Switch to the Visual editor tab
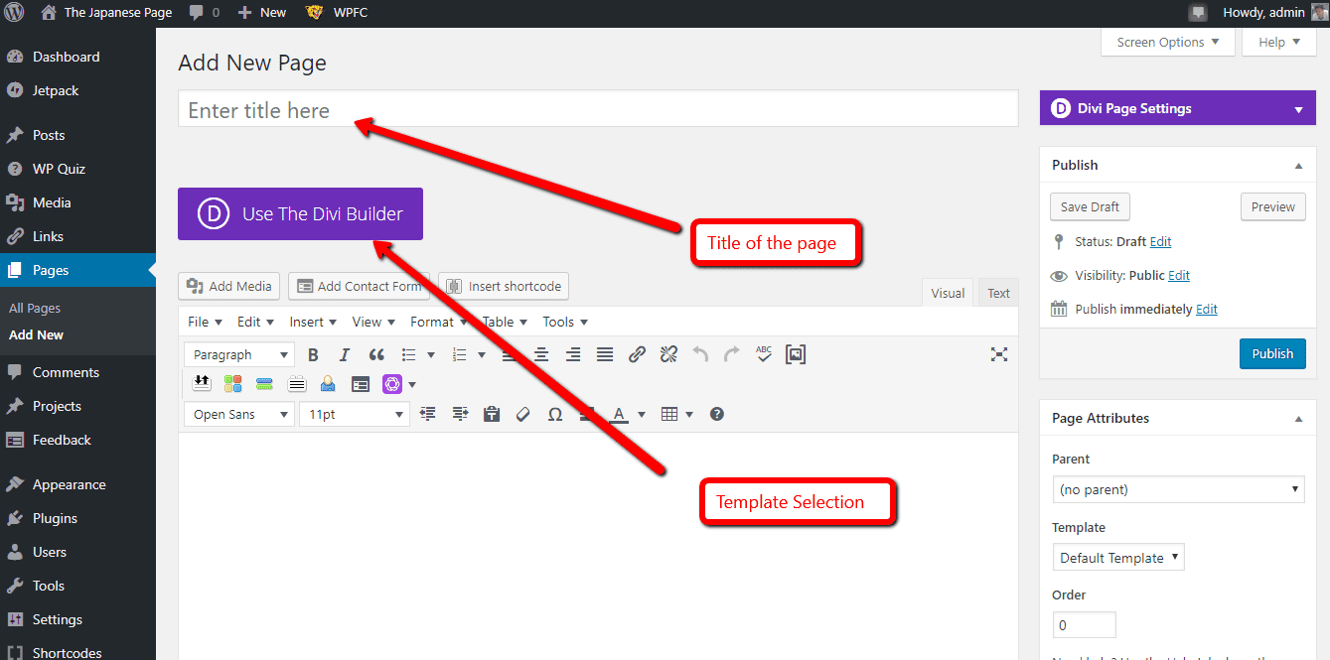 (x=948, y=293)
